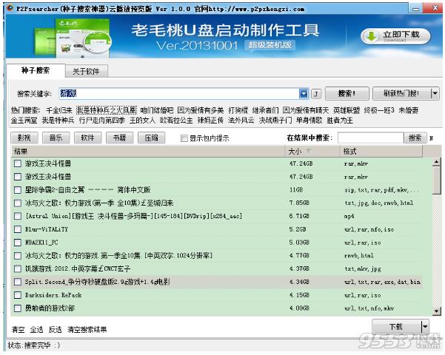Click the search-within-results input field

[370, 138]
